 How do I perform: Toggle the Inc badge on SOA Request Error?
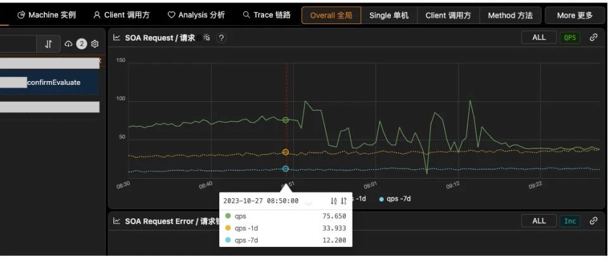tap(570, 221)
